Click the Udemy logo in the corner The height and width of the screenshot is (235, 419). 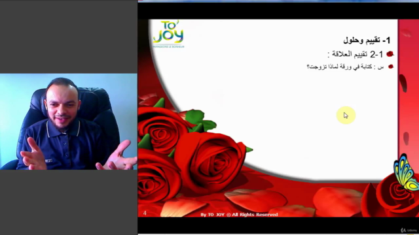tap(409, 230)
